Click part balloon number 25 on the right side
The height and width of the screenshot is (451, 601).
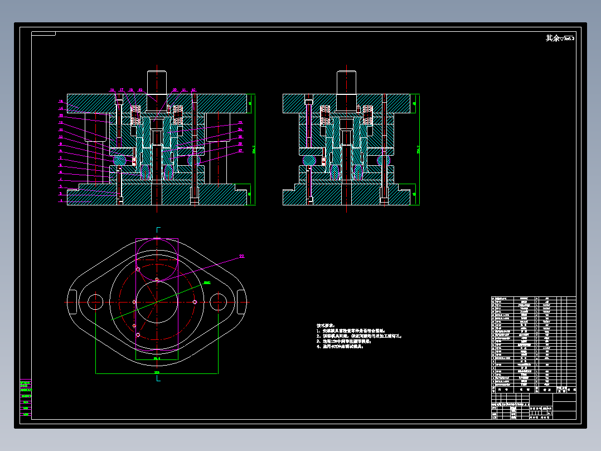(240, 137)
